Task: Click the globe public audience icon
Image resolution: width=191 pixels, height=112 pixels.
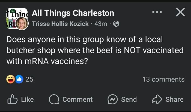Action: pyautogui.click(x=116, y=24)
